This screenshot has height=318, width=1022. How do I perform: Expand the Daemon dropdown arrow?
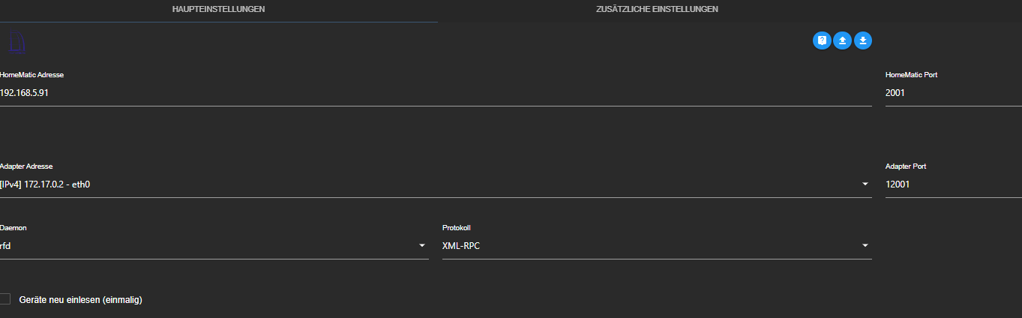421,245
